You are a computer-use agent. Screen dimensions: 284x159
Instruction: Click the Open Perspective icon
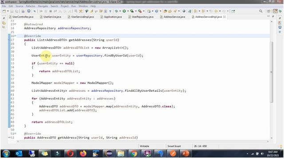click(x=269, y=11)
